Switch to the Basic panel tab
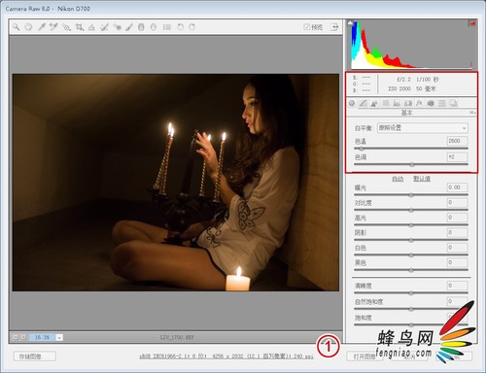486x373 pixels. (x=352, y=103)
